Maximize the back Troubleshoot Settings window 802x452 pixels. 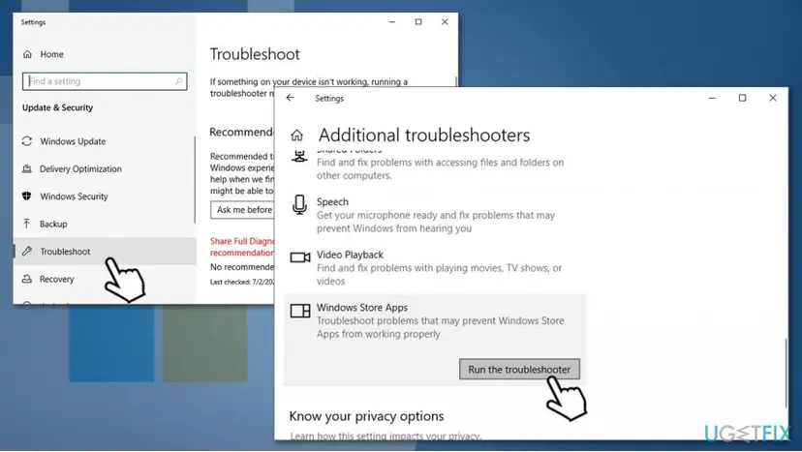[418, 22]
